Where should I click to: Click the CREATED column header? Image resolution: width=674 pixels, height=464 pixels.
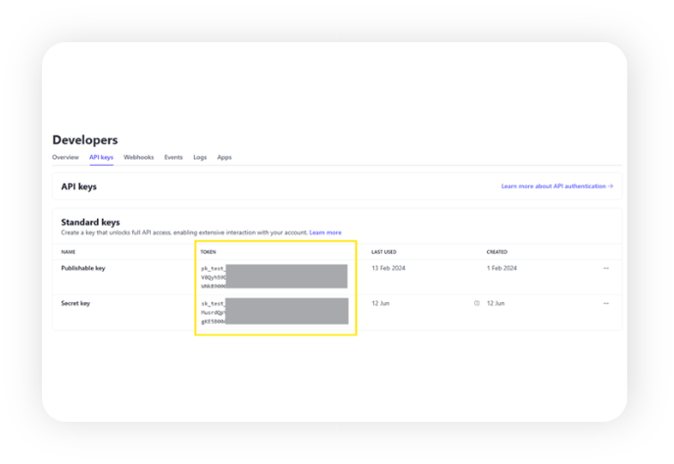point(497,252)
